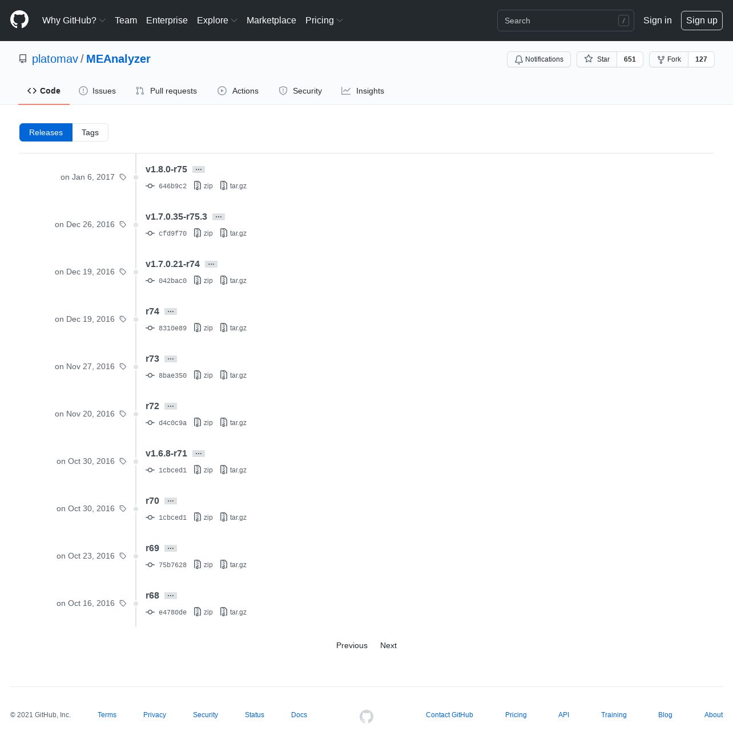Click the Security tab shield icon
733x752 pixels.
click(x=283, y=91)
